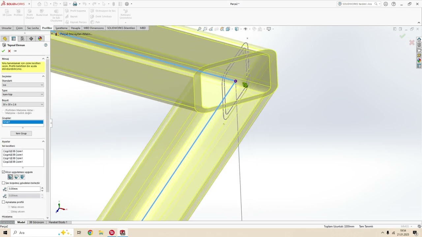Select end butt1 corner treatment icon
The width and height of the screenshot is (422, 237).
[x=16, y=177]
